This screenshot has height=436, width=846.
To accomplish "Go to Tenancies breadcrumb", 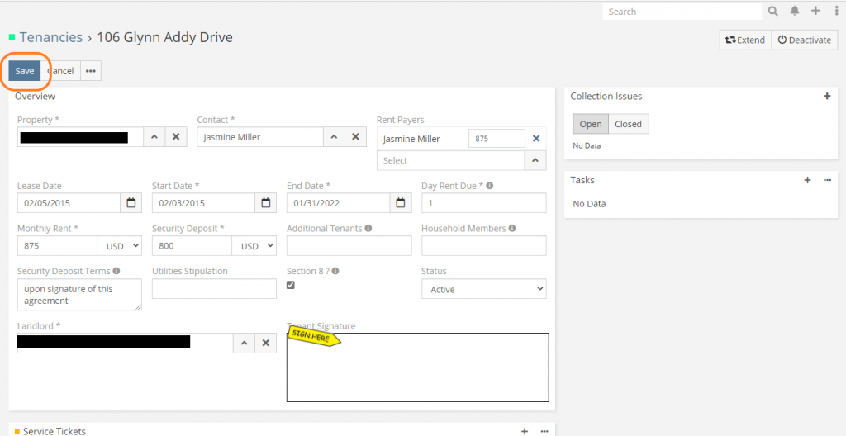I will click(51, 37).
